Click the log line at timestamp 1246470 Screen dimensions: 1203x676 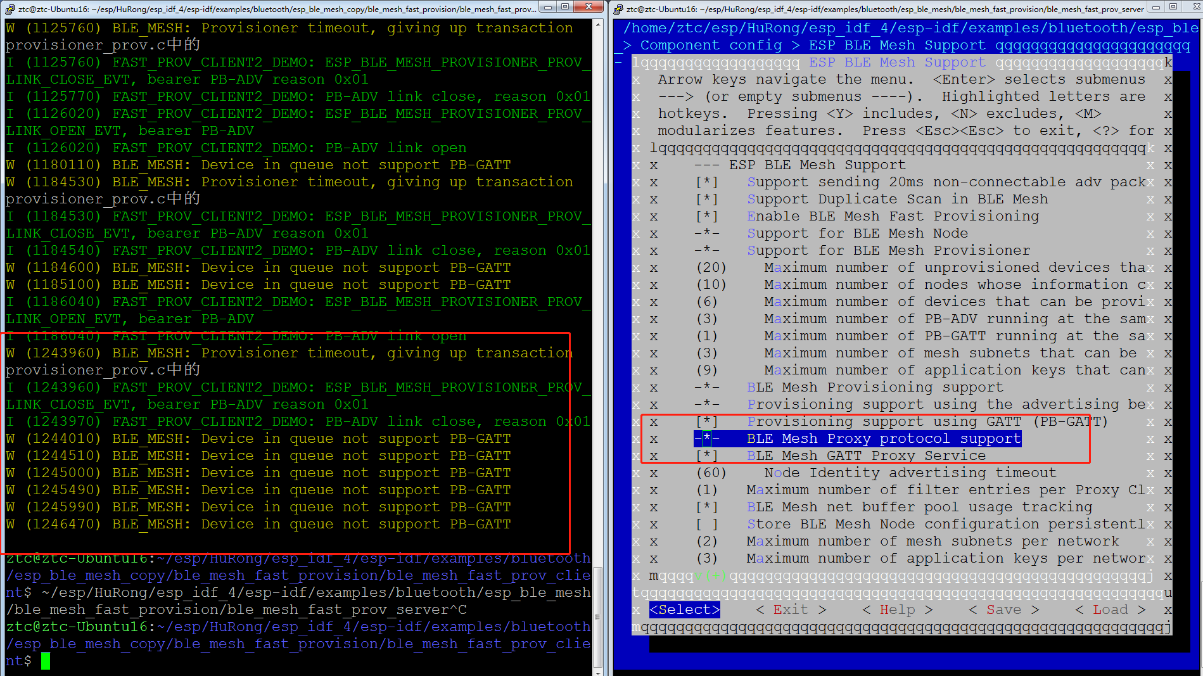coord(258,524)
